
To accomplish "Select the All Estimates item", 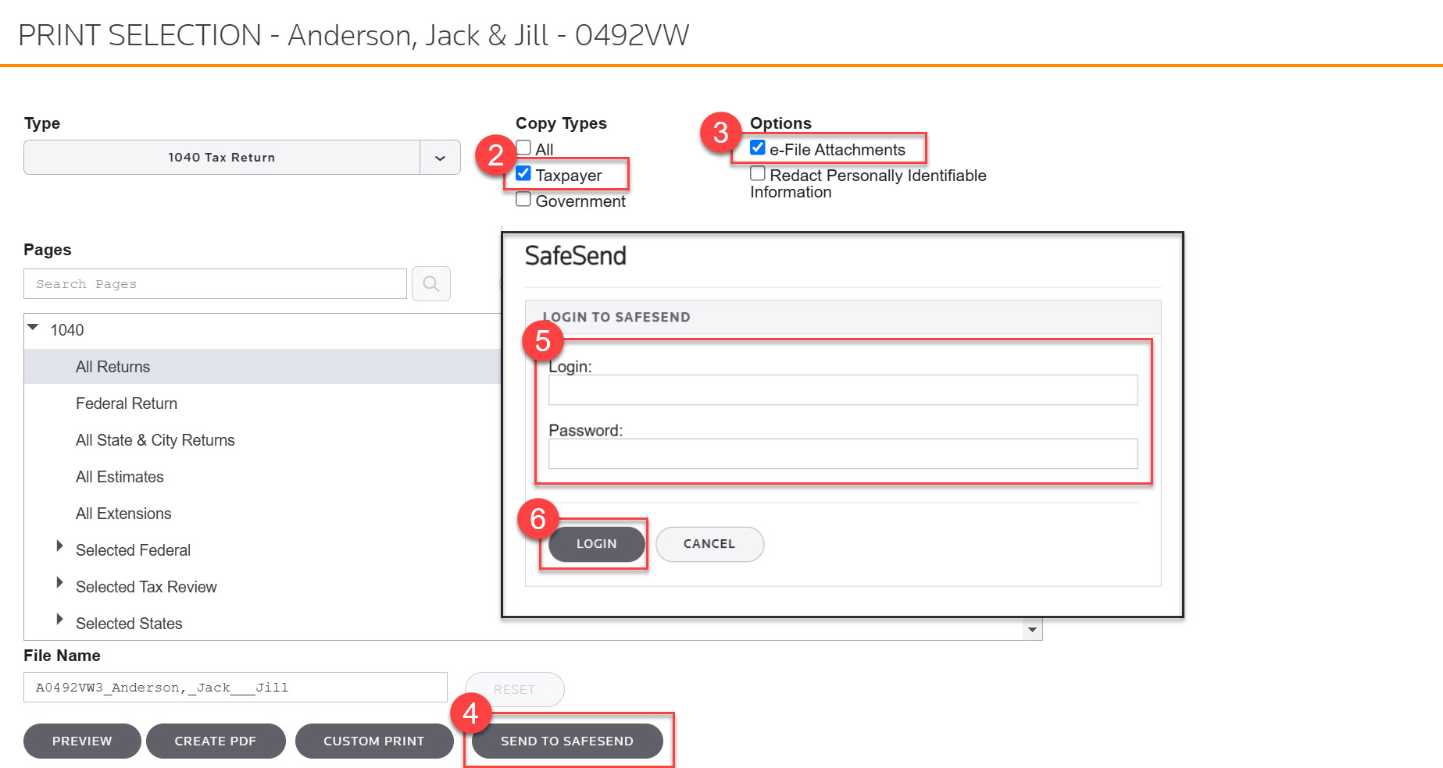I will click(x=120, y=477).
